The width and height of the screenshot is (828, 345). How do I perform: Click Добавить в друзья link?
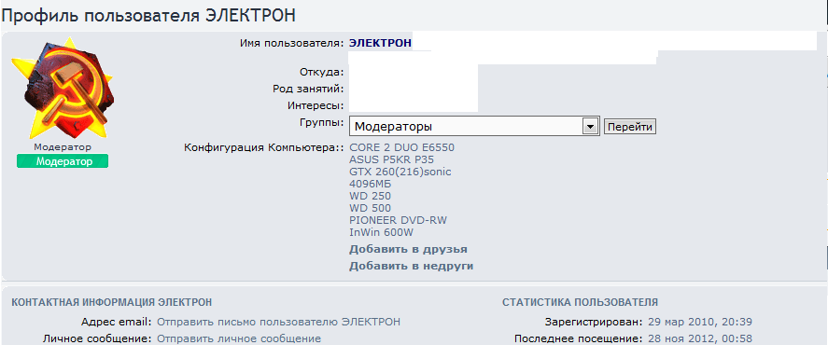click(x=408, y=249)
